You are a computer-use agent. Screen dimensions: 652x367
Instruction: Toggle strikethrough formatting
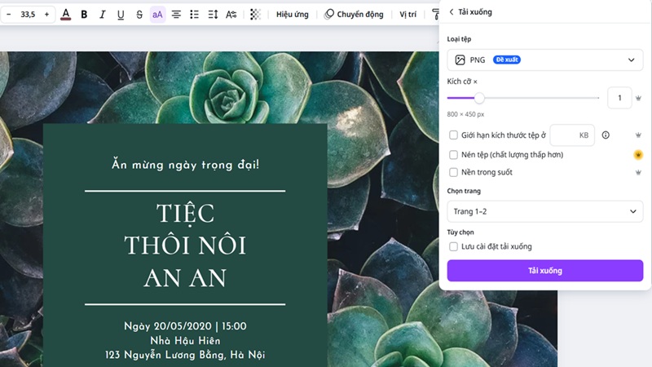point(139,15)
